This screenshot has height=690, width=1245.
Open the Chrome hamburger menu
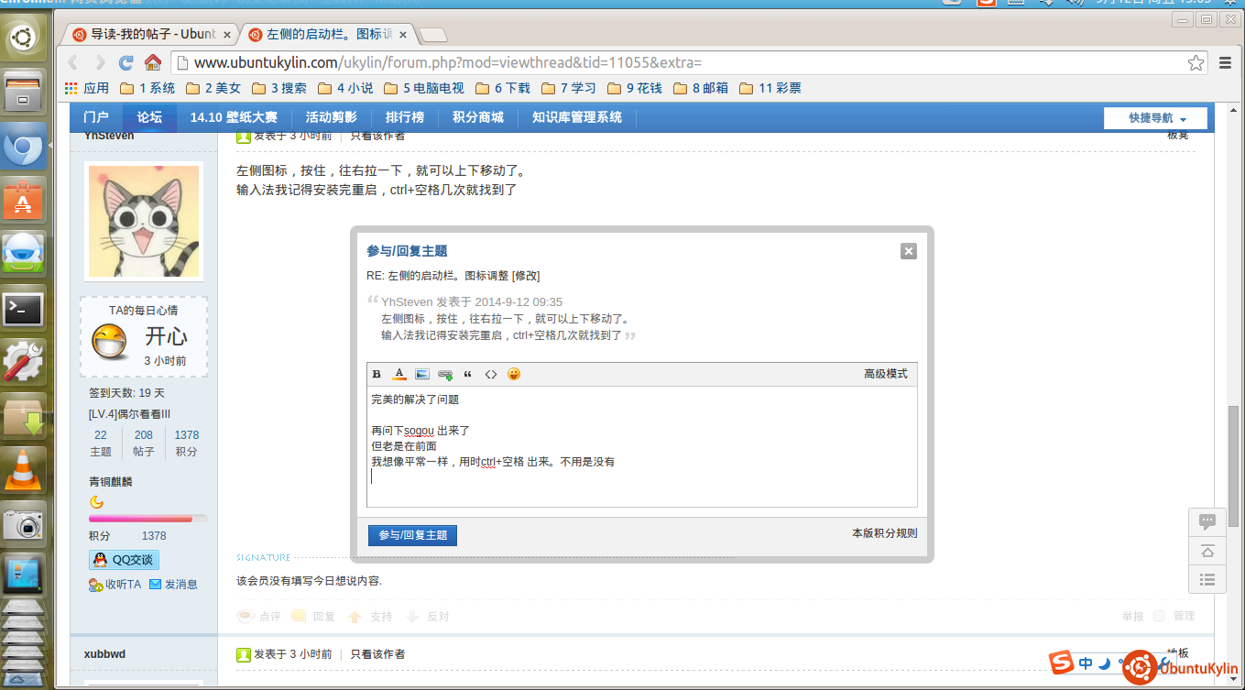(x=1226, y=63)
